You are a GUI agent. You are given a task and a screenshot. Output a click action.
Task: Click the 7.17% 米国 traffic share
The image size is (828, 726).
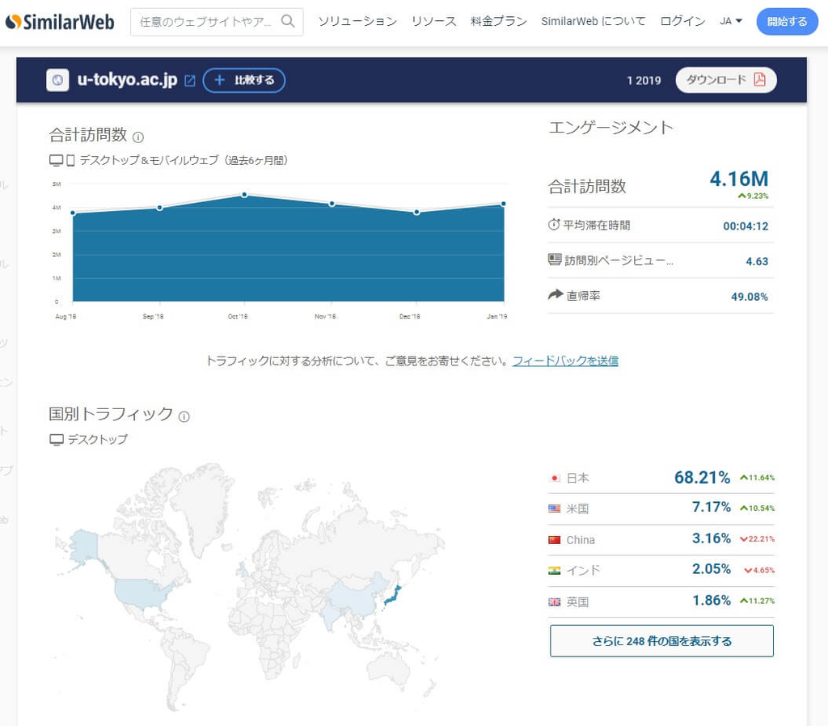point(712,507)
